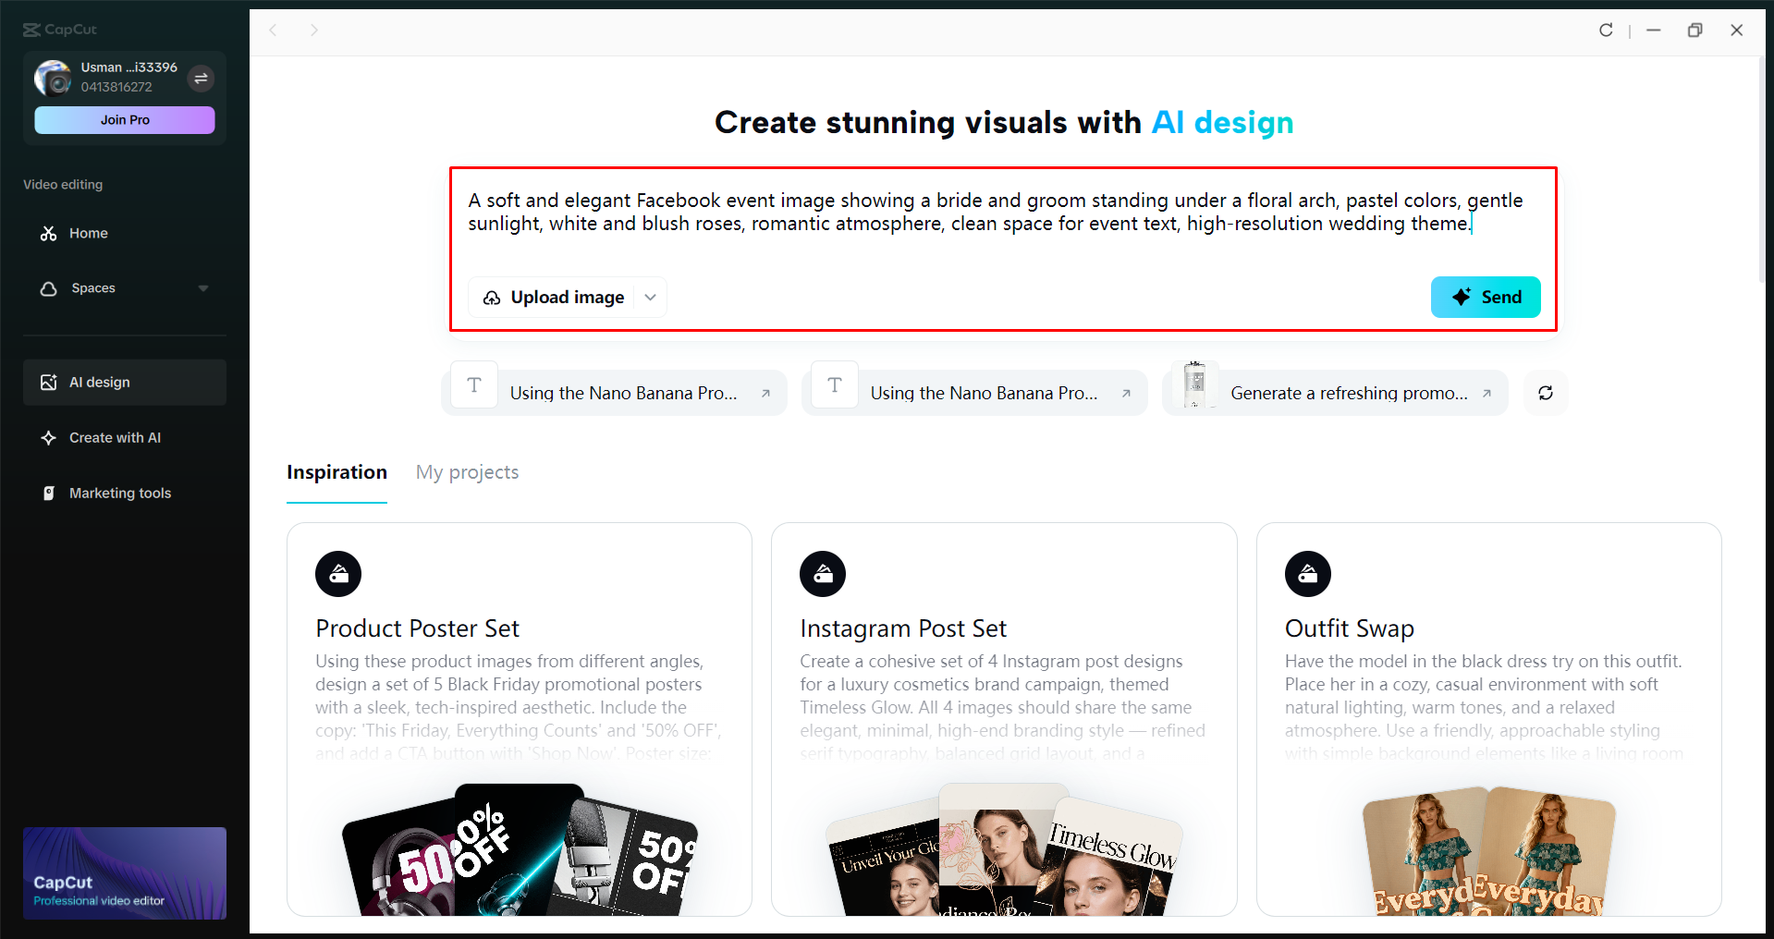The height and width of the screenshot is (939, 1774).
Task: Collapse the Spaces sidebar entry
Action: tap(203, 287)
